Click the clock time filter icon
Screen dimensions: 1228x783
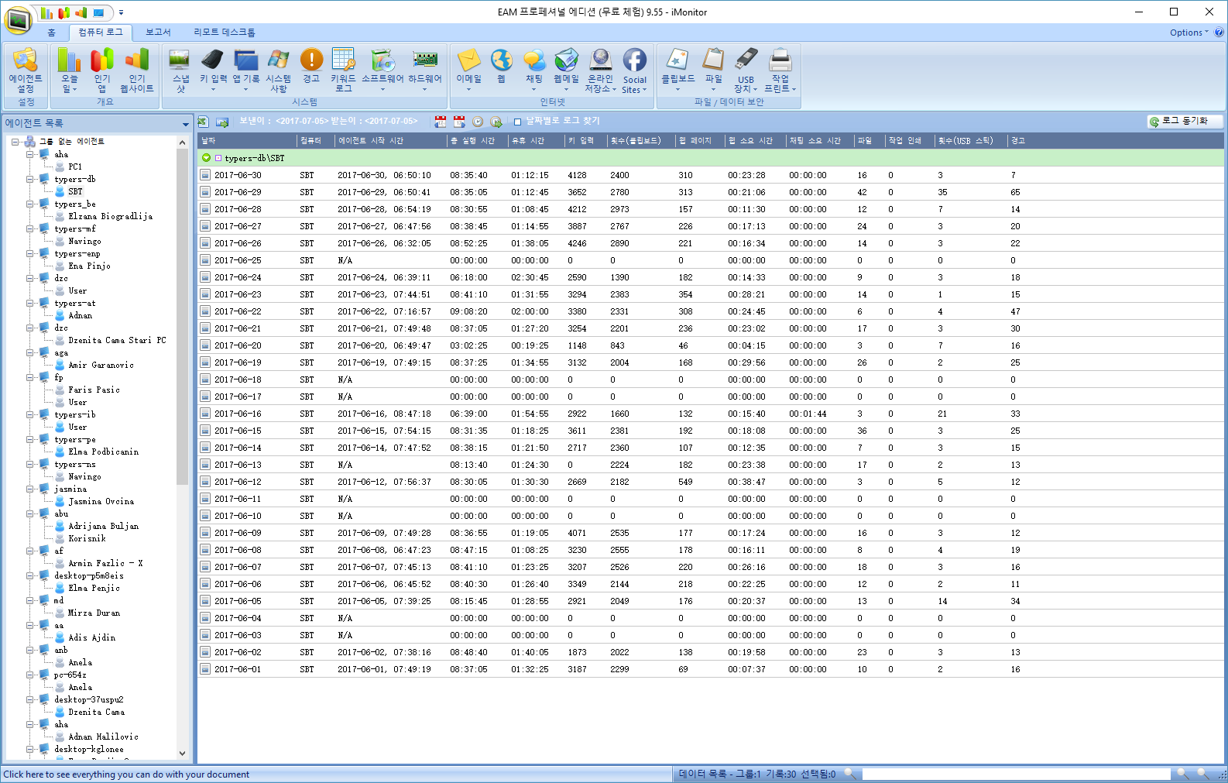pos(478,122)
